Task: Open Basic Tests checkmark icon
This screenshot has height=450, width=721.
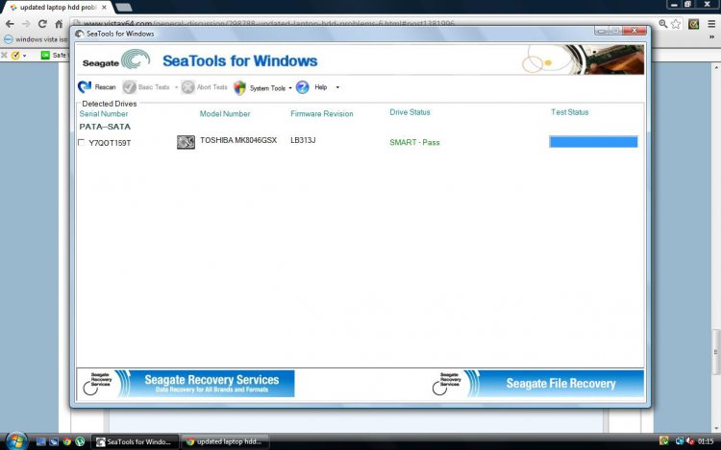Action: (129, 87)
